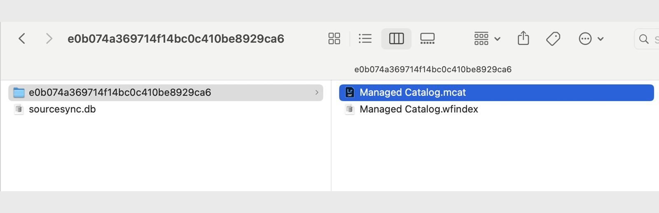This screenshot has height=213, width=659.
Task: Click the Lightroom catalog file icon
Action: click(x=350, y=93)
